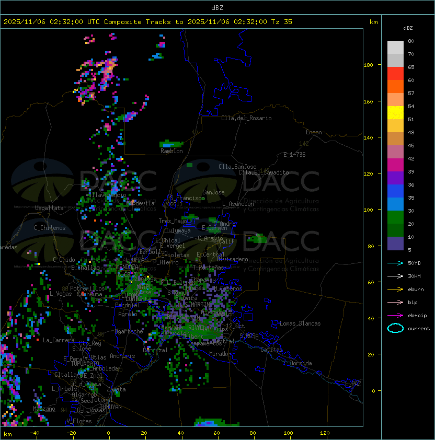Click the Perdriel map label
The image size is (435, 440).
(x=128, y=305)
